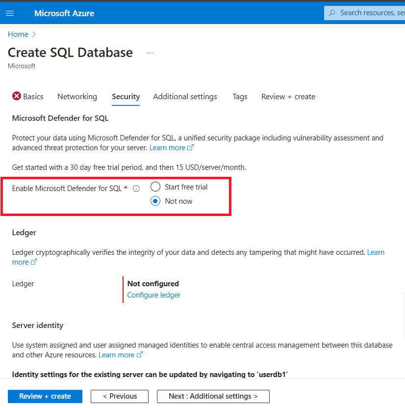Go back with the Previous button
Image resolution: width=405 pixels, height=408 pixels.
tap(120, 396)
